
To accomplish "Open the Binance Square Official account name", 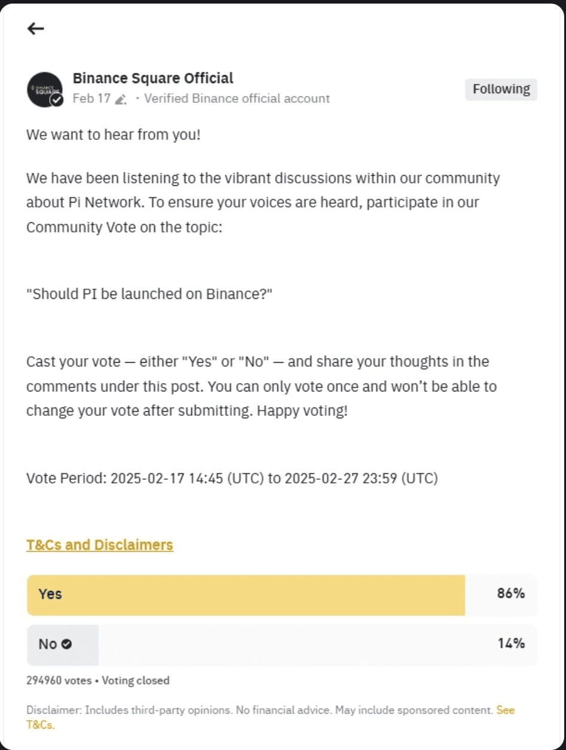I will coord(153,78).
